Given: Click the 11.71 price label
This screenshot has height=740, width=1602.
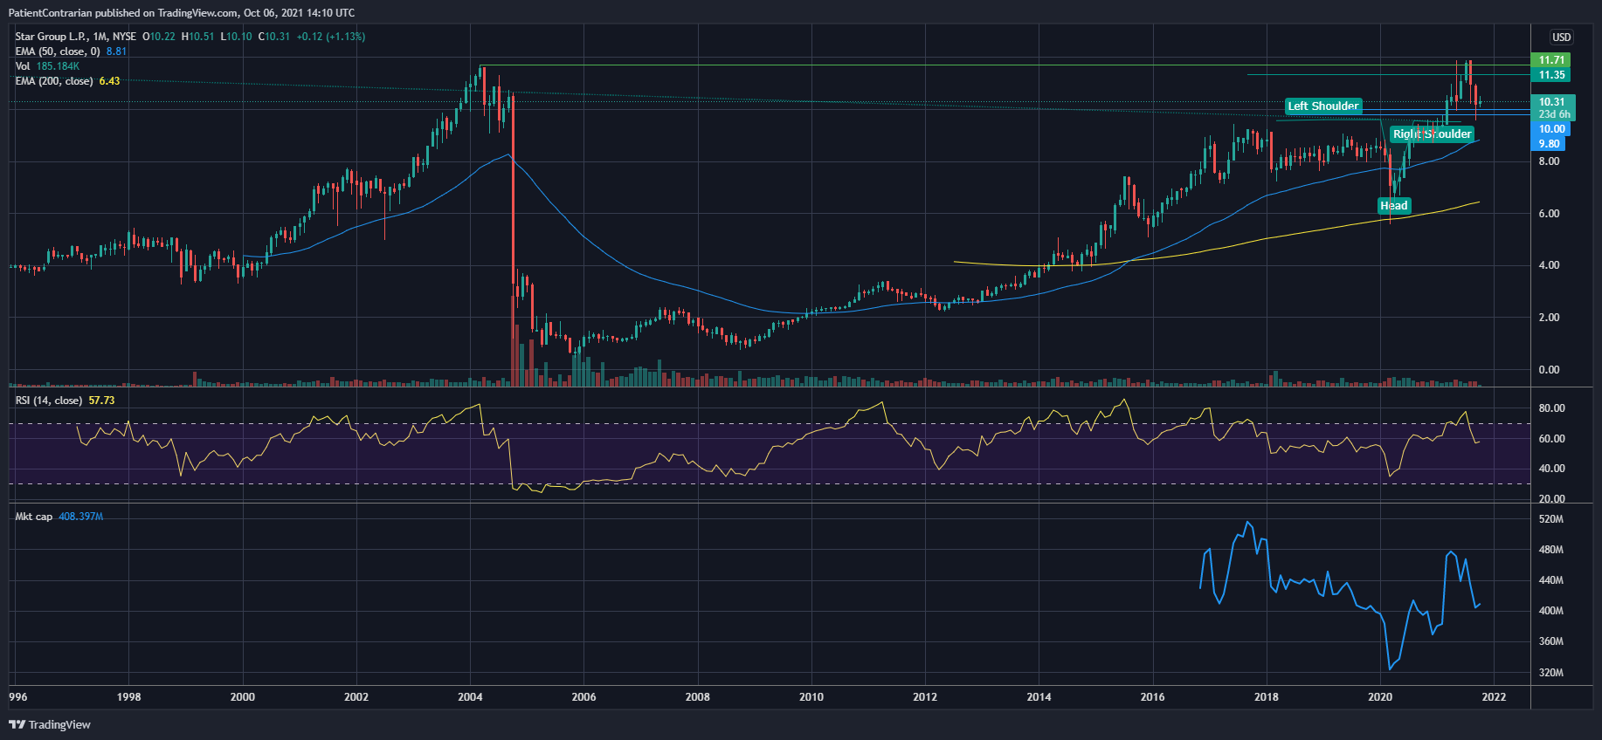Looking at the screenshot, I should 1551,60.
